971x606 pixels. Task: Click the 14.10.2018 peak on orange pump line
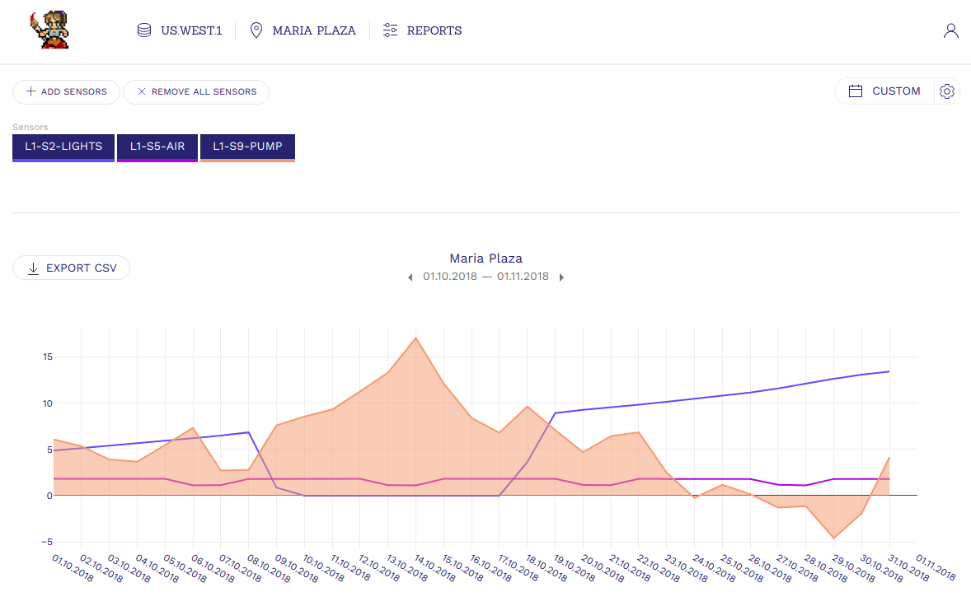(416, 338)
